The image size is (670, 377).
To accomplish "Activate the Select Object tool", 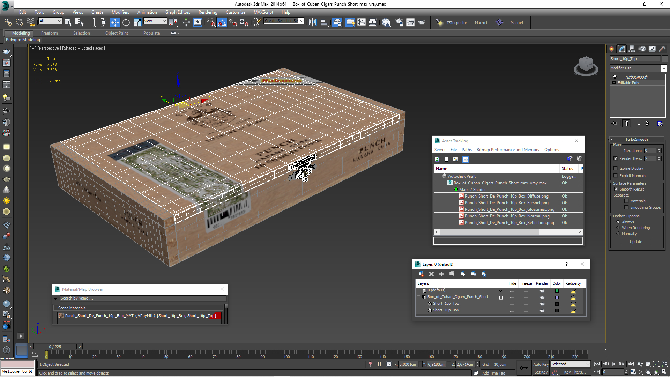I will pyautogui.click(x=68, y=22).
